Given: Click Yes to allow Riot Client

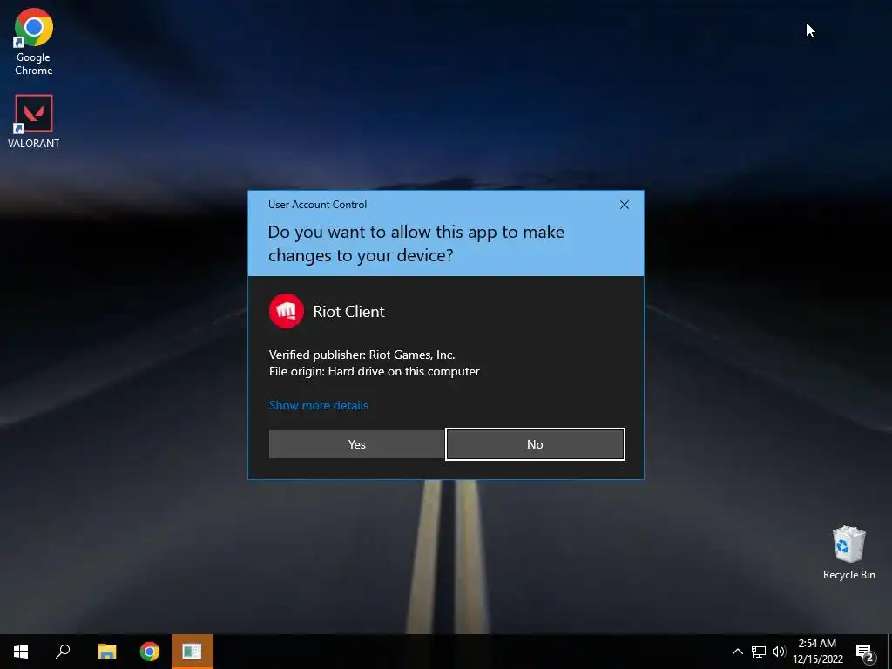Looking at the screenshot, I should [356, 444].
